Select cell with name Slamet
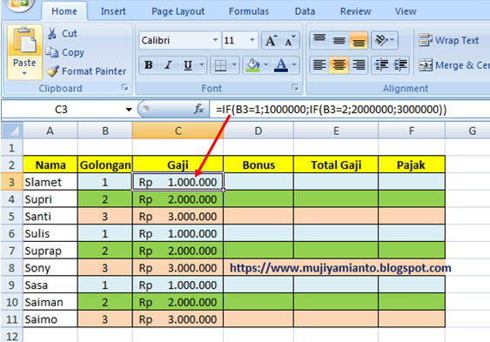Image resolution: width=490 pixels, height=342 pixels. click(50, 182)
